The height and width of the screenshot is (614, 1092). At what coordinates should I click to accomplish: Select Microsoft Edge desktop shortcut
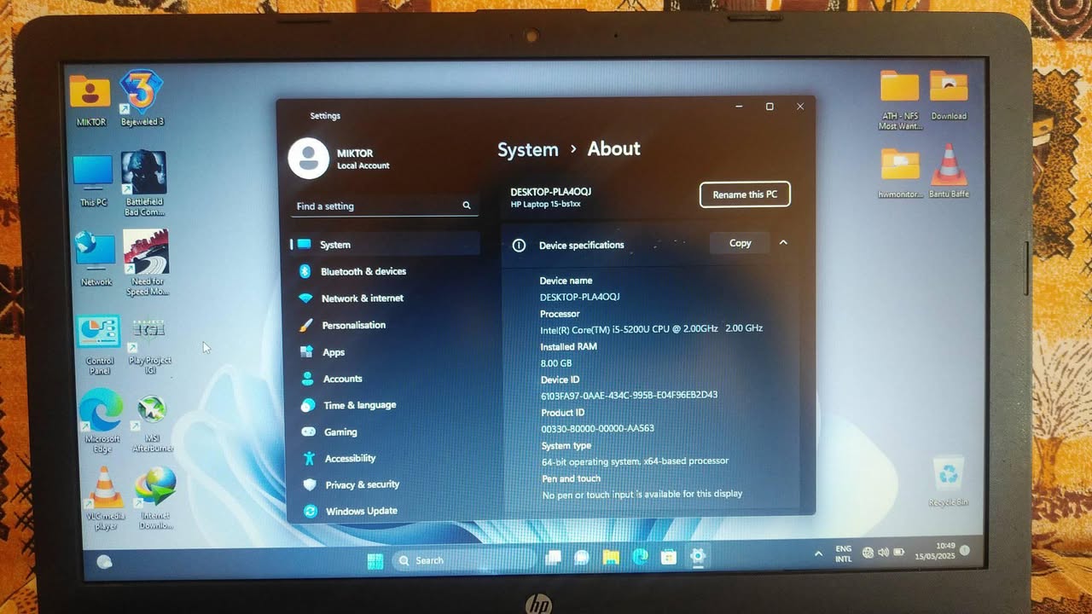click(102, 422)
